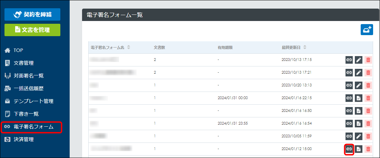Click the 電子署名フォーム一覧 panel title
Image resolution: width=380 pixels, height=158 pixels.
click(x=114, y=15)
